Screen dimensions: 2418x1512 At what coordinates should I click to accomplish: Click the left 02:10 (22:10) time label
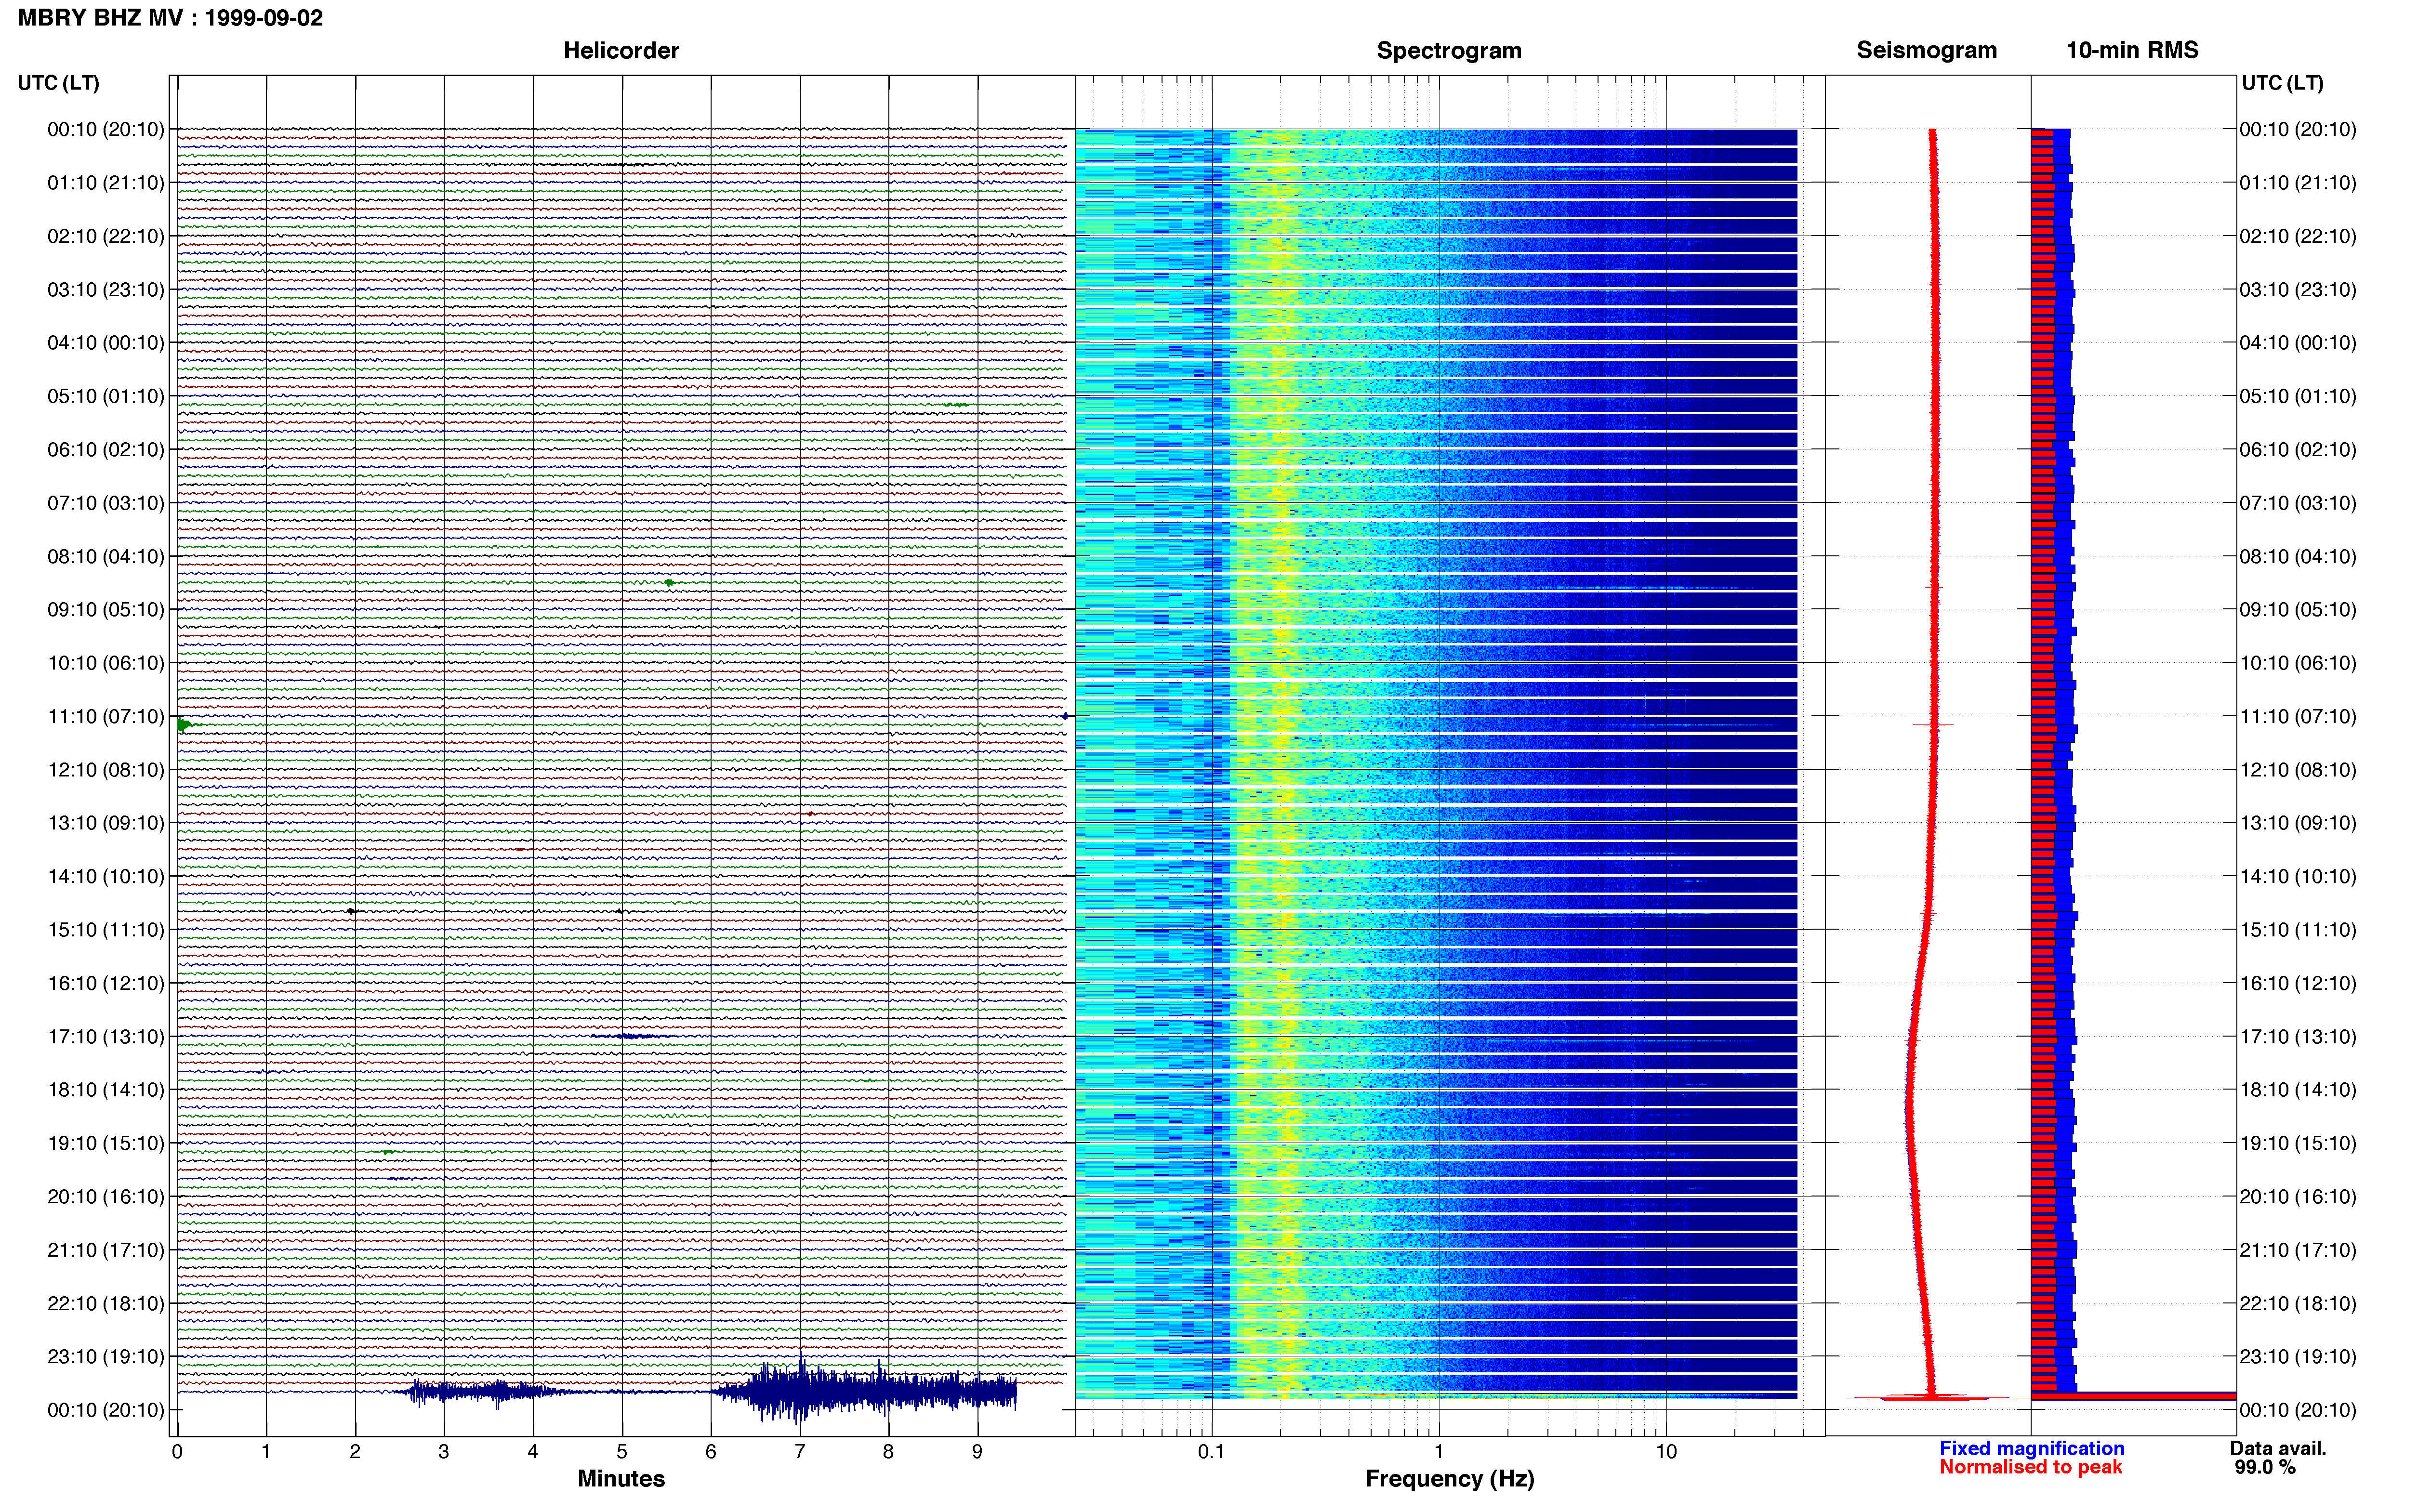coord(106,236)
